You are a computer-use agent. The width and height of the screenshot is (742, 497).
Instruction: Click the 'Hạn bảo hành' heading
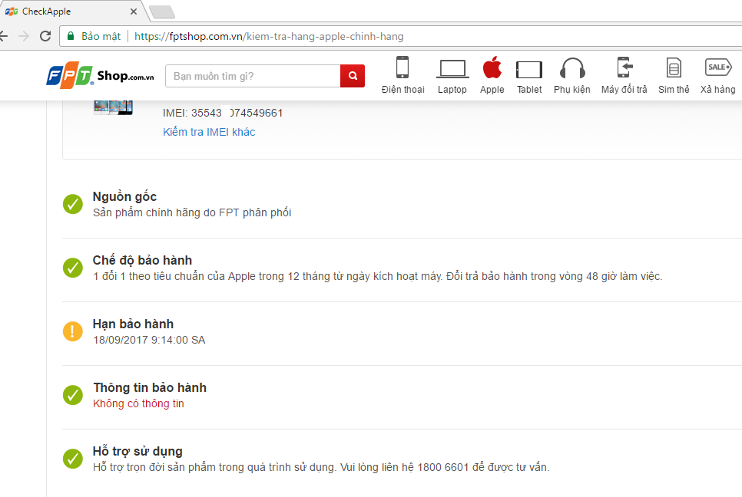(x=134, y=324)
